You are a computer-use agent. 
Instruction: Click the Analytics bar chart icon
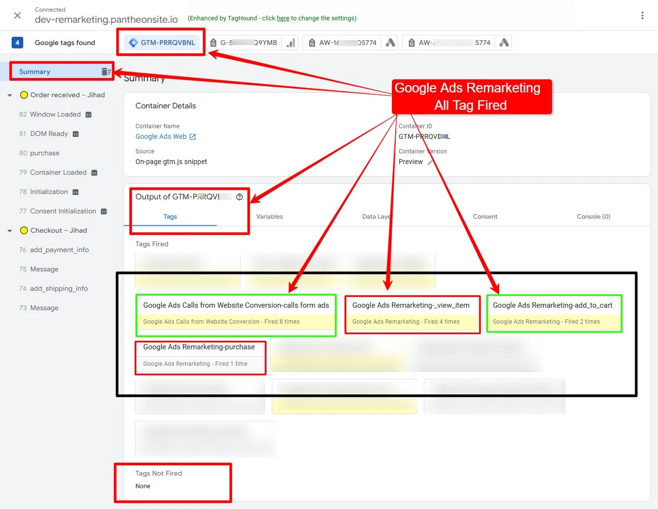point(291,43)
